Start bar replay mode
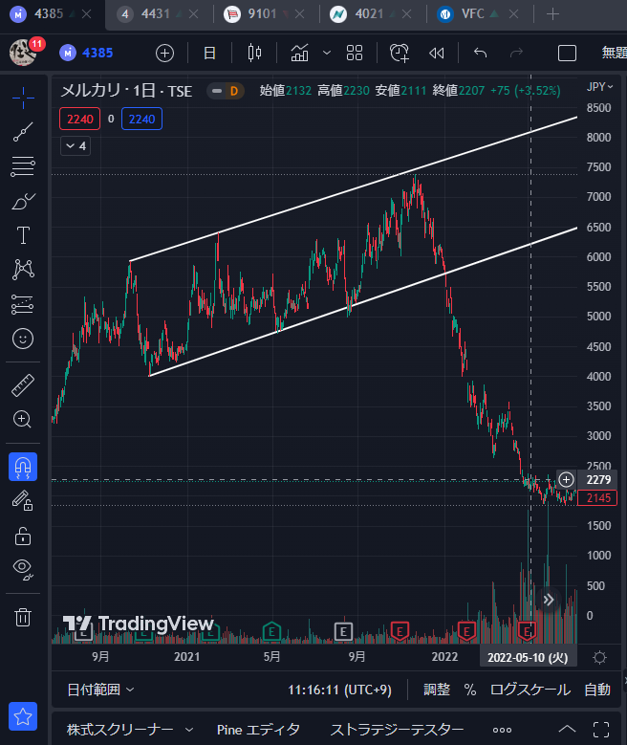This screenshot has width=627, height=745. click(437, 53)
